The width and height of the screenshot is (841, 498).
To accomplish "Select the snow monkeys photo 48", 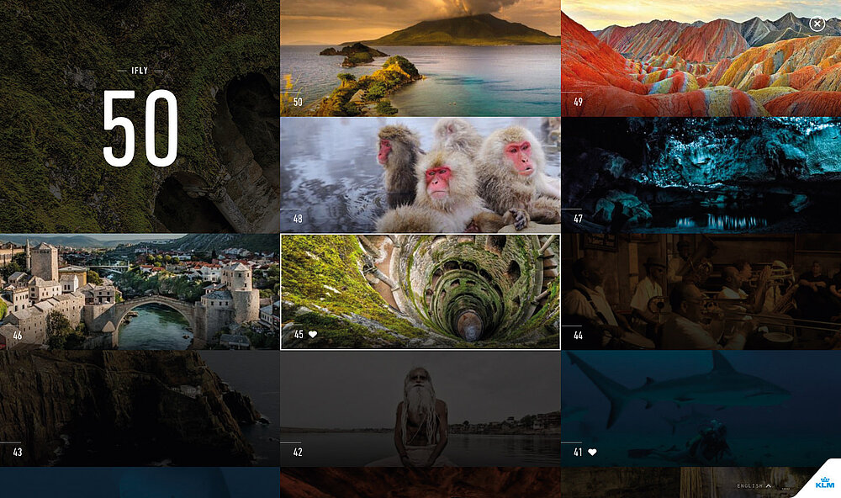I will click(x=420, y=174).
